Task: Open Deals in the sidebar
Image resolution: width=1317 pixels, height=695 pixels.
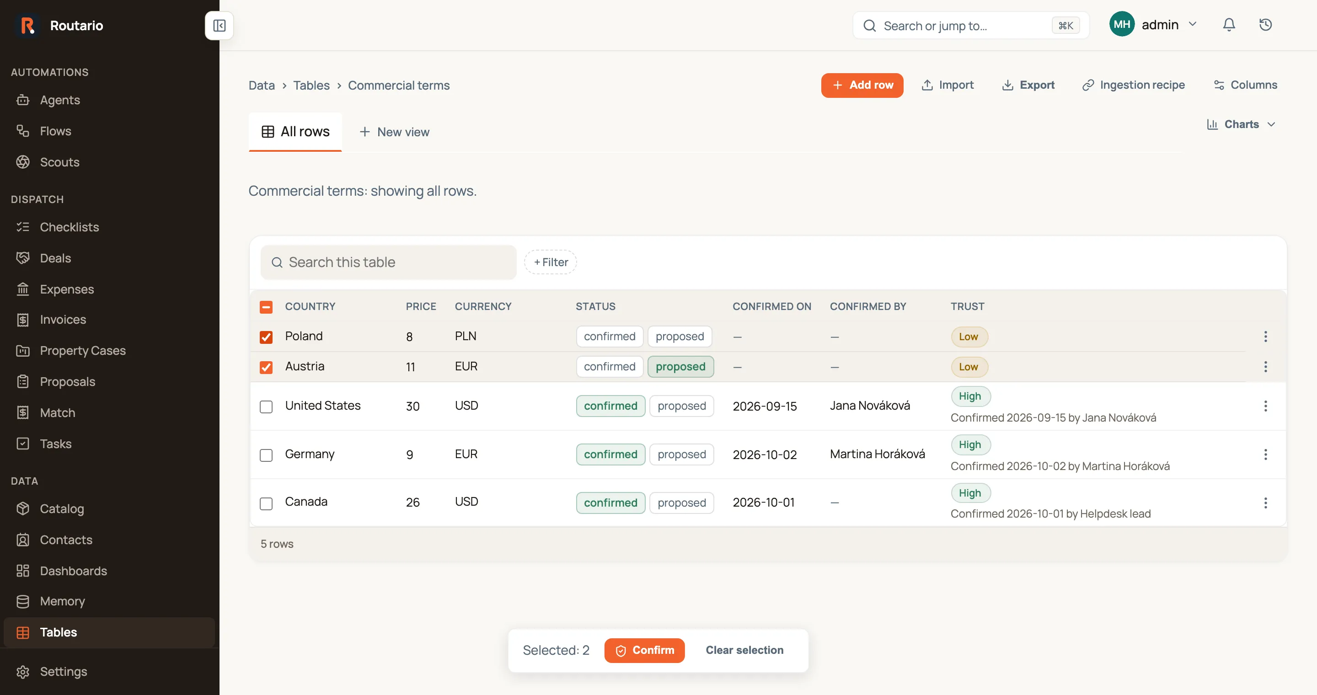Action: 109,259
